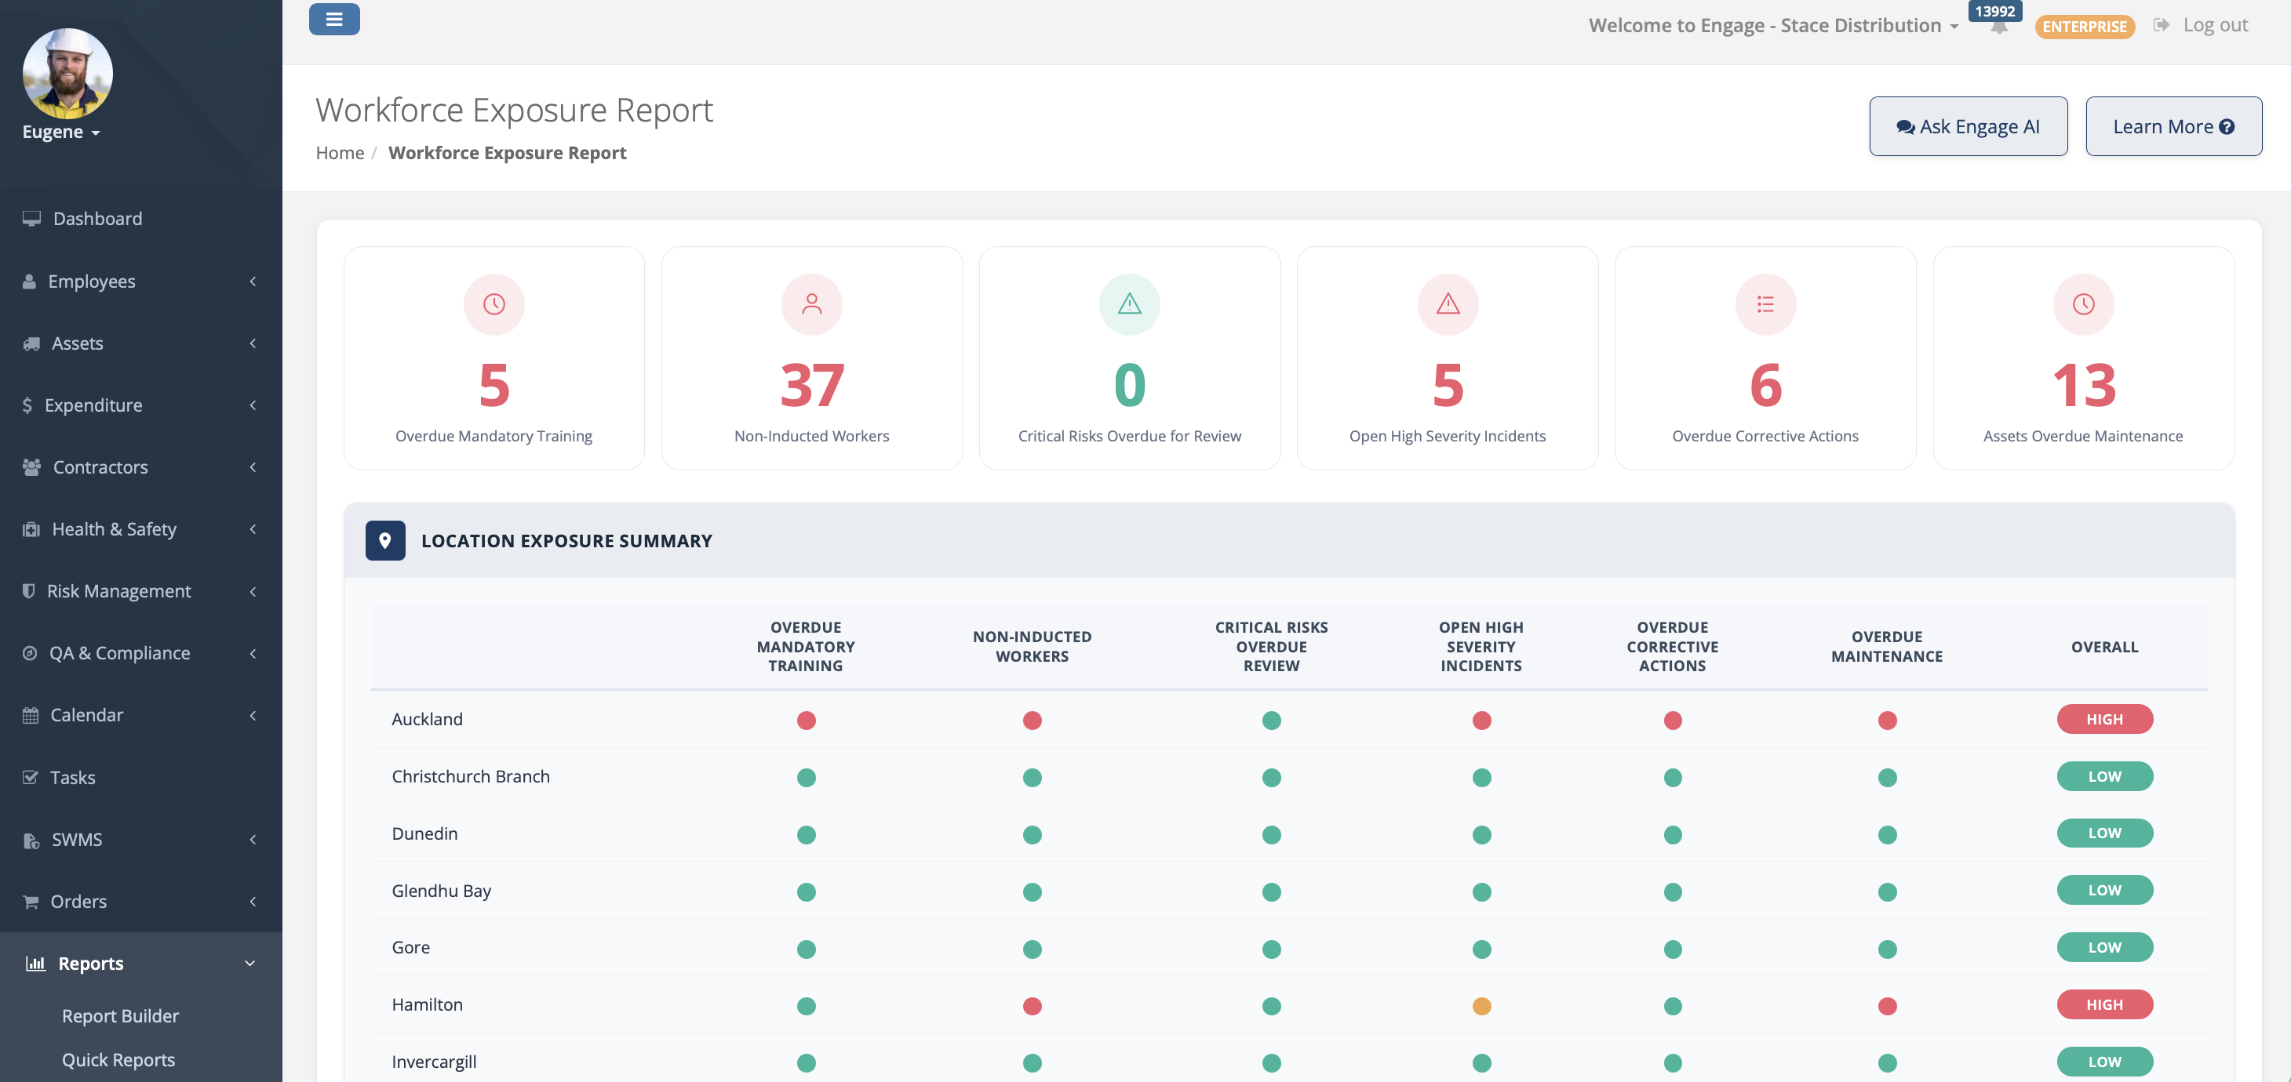Click Hamilton's HIGH overall badge
Image resolution: width=2291 pixels, height=1082 pixels.
pos(2104,1004)
